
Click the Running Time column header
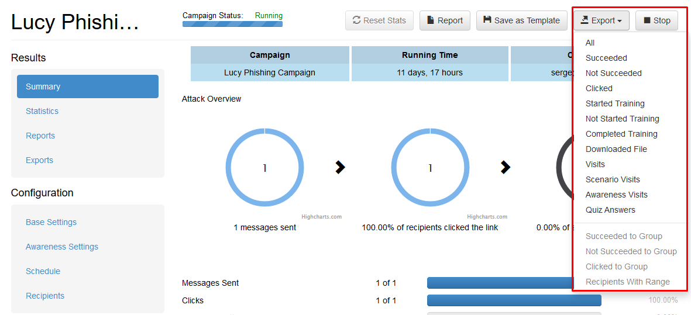[429, 55]
